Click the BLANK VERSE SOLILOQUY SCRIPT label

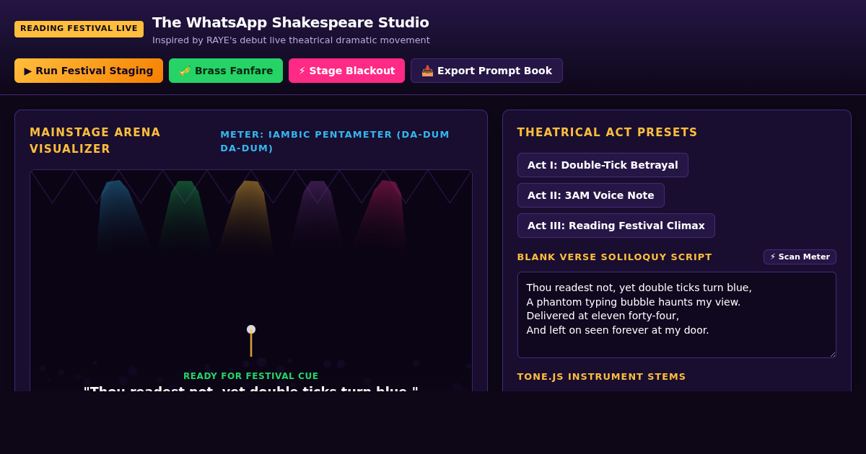coord(615,257)
